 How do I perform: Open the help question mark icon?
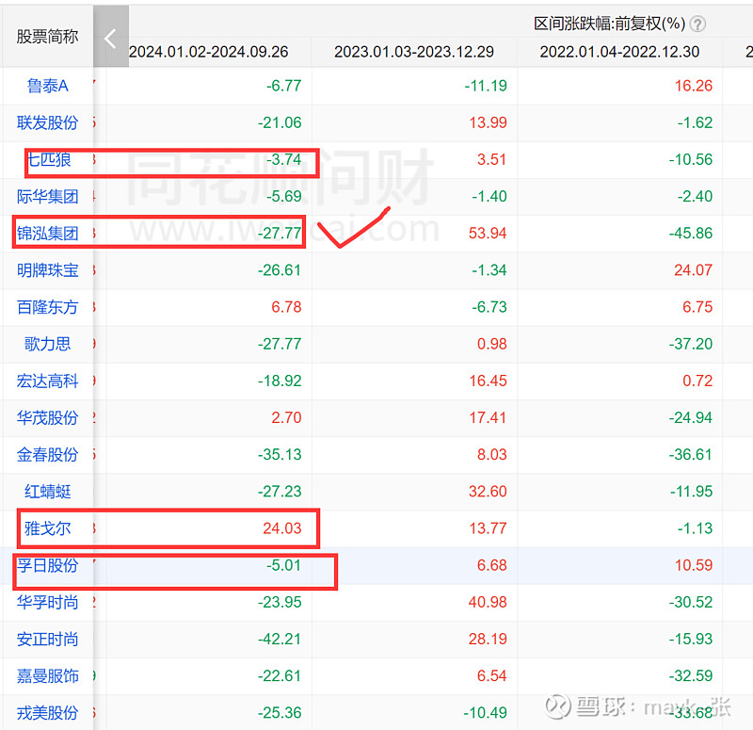697,24
